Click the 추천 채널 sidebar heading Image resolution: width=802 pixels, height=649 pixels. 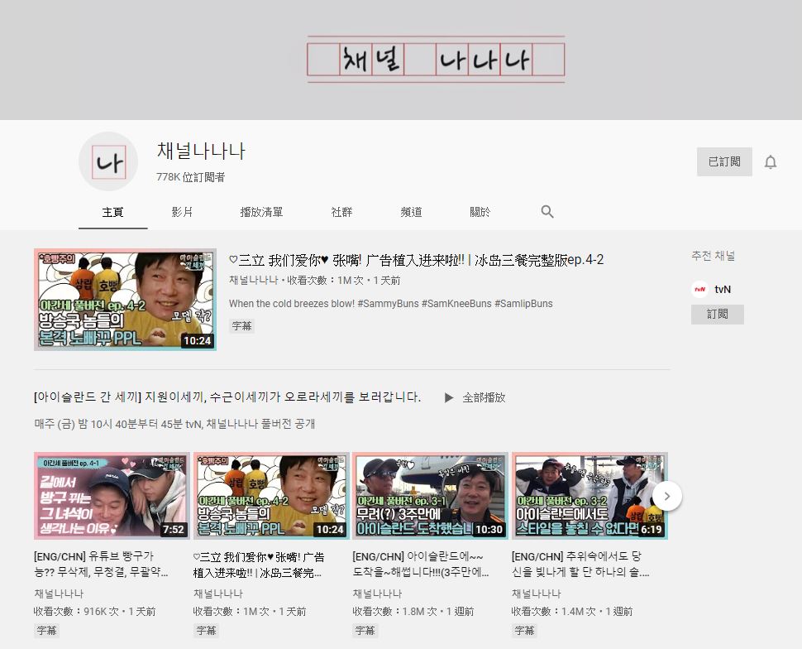click(x=713, y=256)
